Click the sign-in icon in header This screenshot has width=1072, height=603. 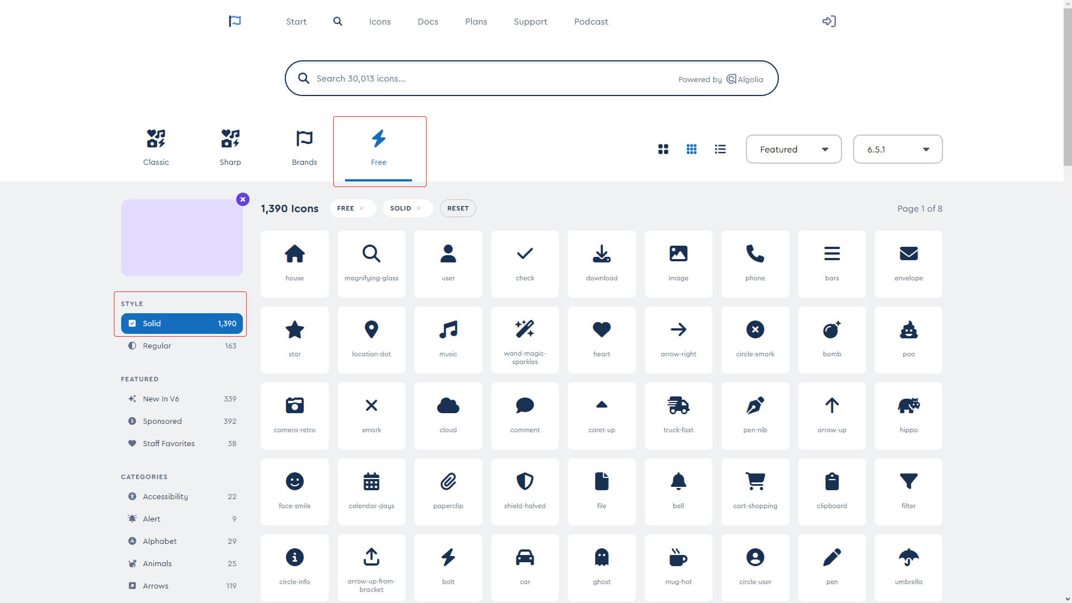click(x=829, y=21)
